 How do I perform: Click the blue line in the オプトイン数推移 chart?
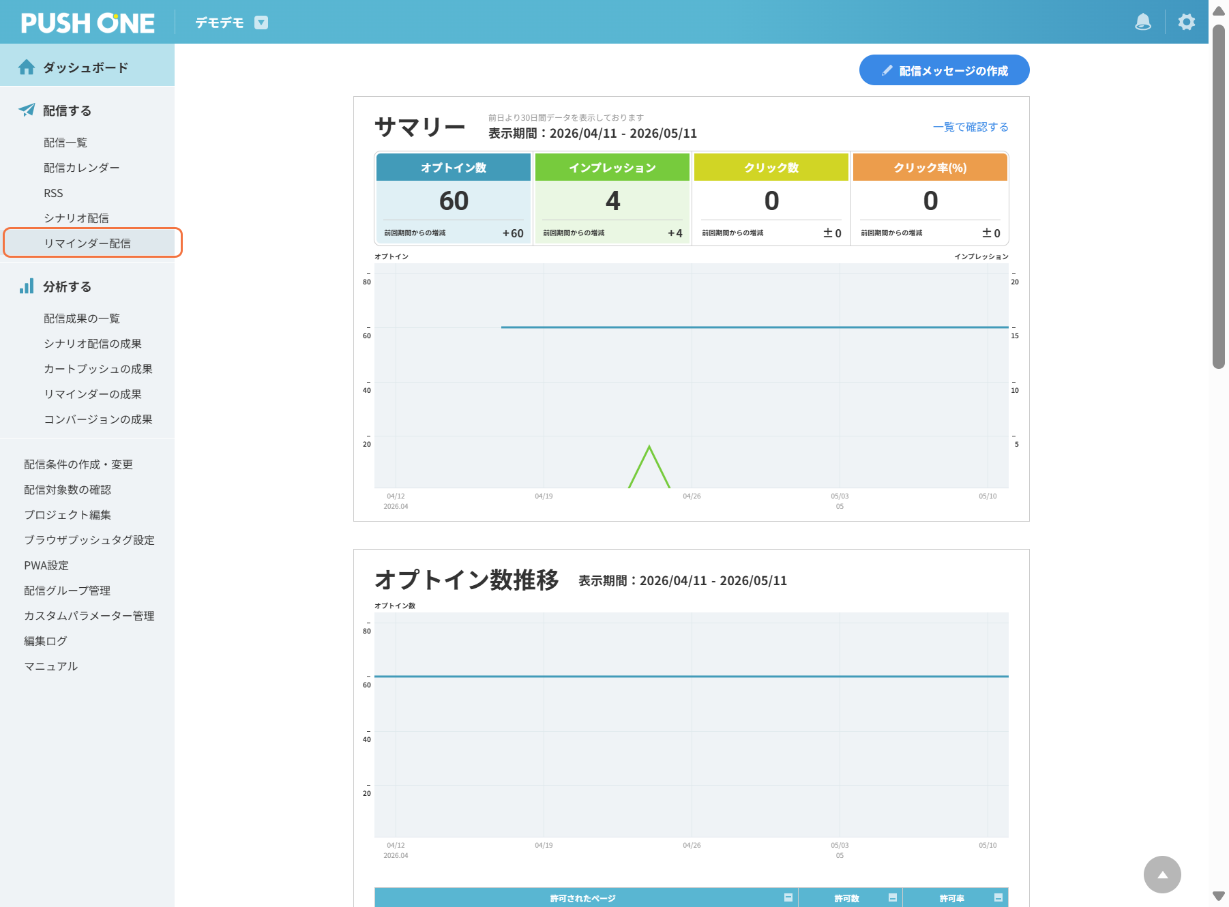(692, 676)
